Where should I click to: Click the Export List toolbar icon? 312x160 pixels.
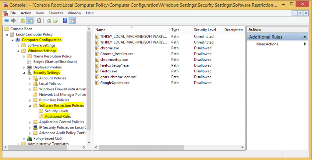point(55,20)
